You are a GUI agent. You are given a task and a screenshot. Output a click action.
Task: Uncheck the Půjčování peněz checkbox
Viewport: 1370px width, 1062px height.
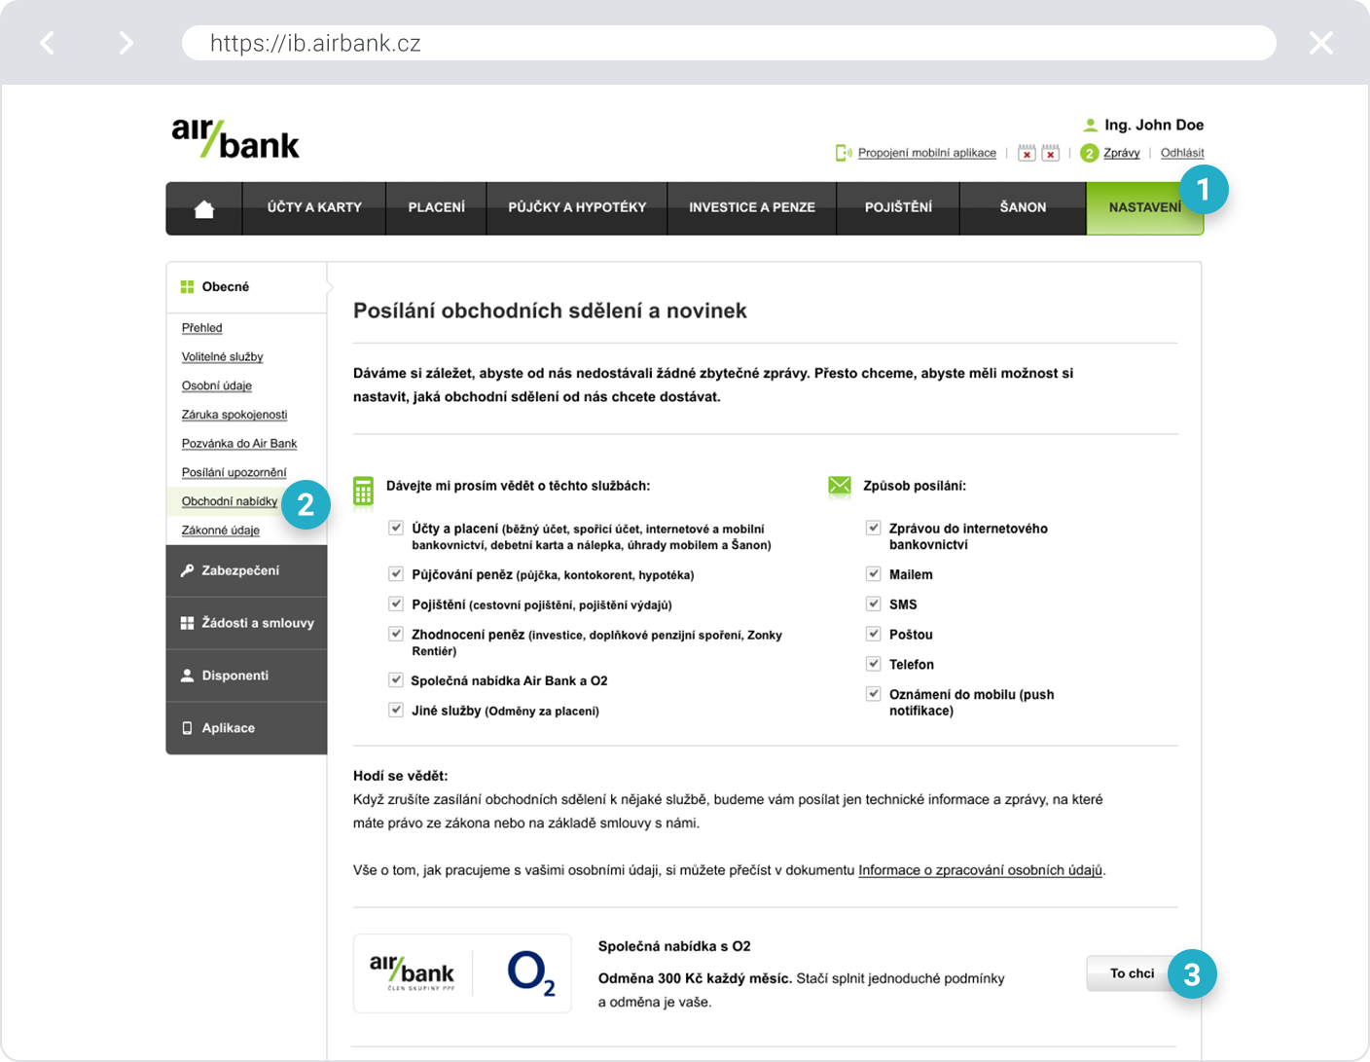point(396,574)
